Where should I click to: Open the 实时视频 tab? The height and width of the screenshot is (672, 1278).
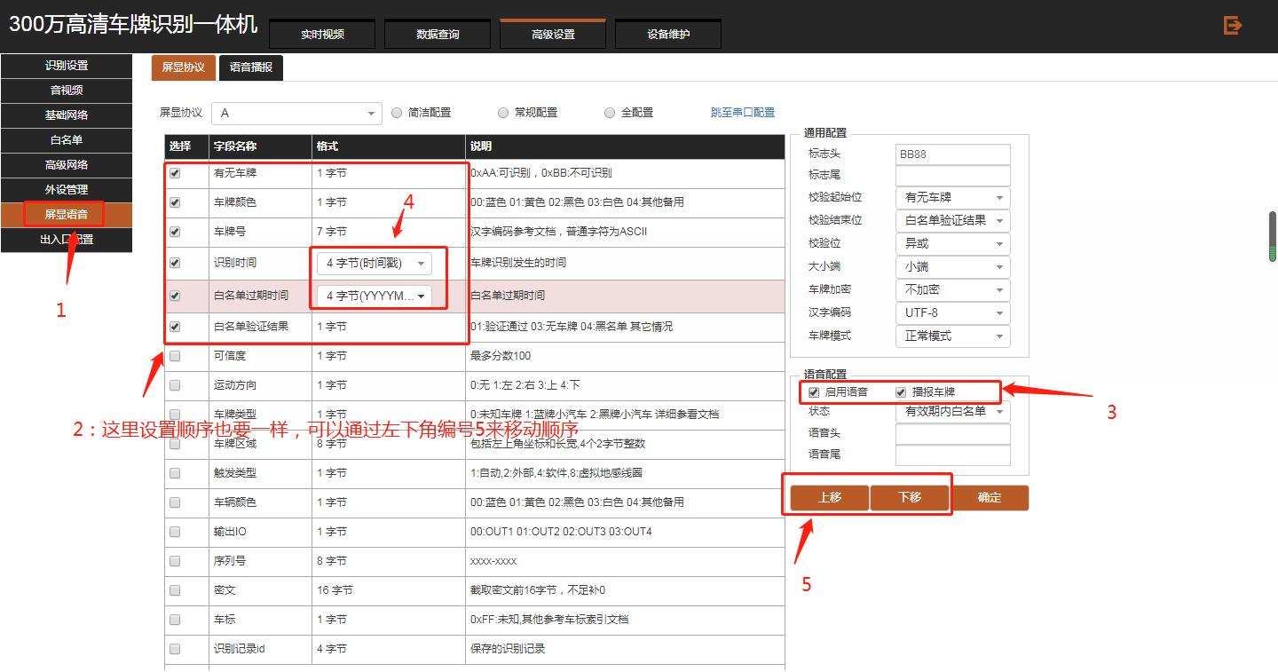click(322, 35)
